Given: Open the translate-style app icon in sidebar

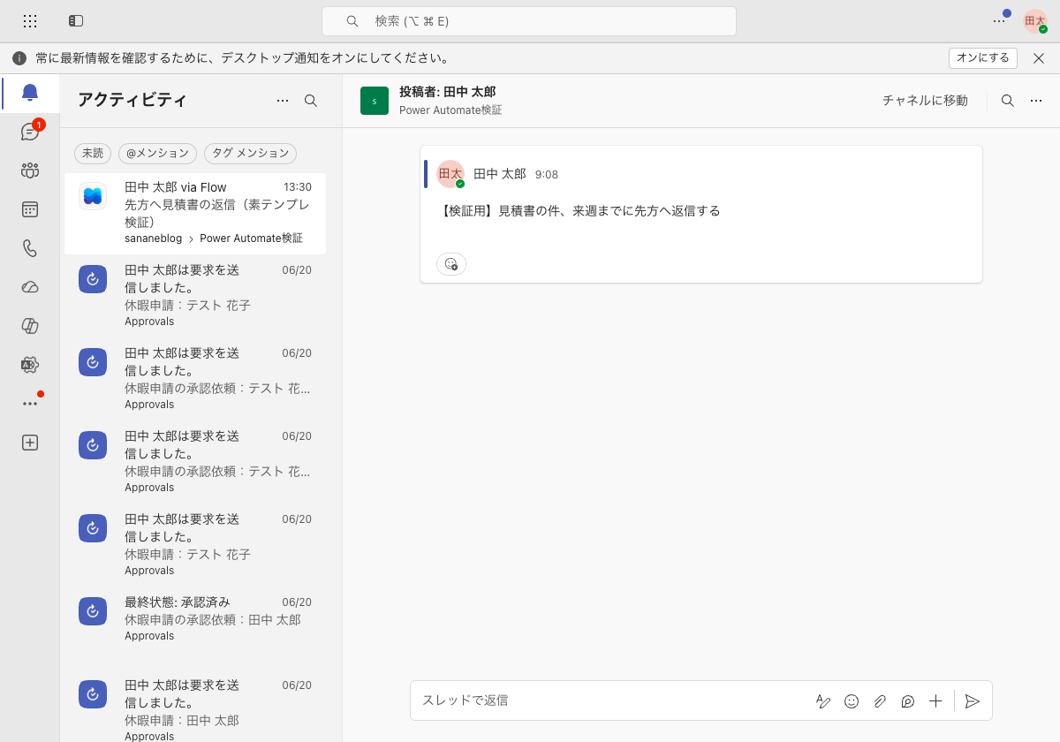Looking at the screenshot, I should 30,365.
